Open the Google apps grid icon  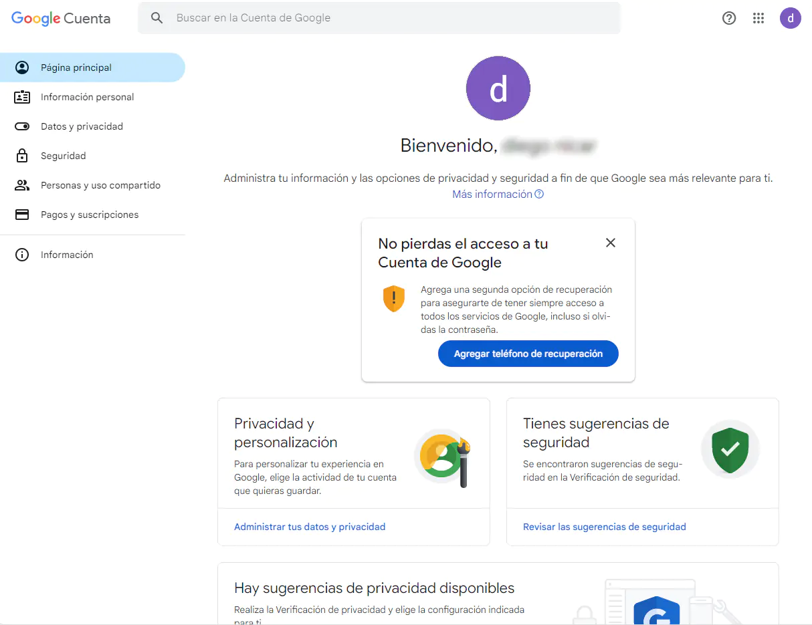click(x=758, y=19)
